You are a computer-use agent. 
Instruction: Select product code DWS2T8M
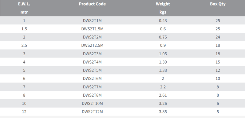click(92, 95)
